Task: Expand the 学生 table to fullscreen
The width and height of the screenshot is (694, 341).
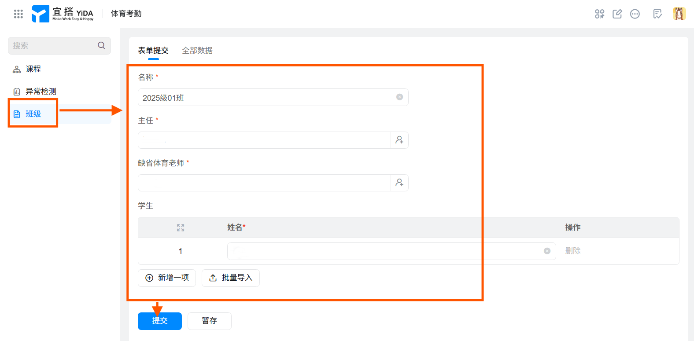Action: coord(181,227)
